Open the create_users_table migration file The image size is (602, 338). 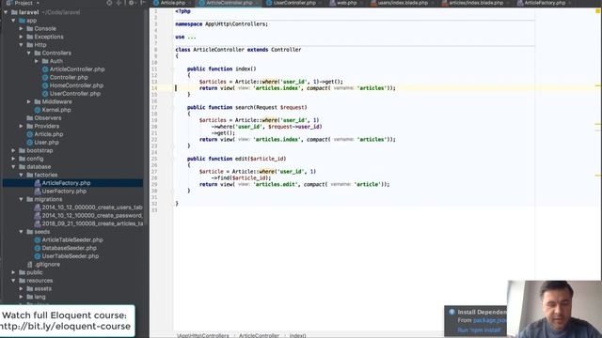[x=92, y=207]
